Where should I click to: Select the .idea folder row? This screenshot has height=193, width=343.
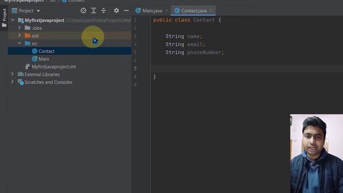click(70, 28)
